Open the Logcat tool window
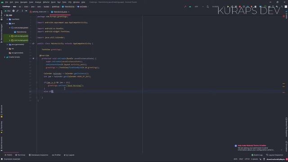 tap(69, 155)
